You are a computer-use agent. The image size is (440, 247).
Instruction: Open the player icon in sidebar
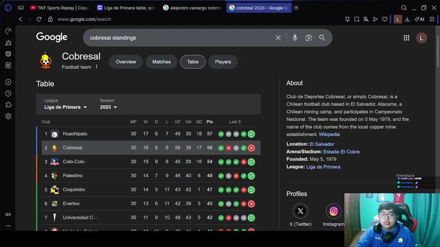coord(8,82)
